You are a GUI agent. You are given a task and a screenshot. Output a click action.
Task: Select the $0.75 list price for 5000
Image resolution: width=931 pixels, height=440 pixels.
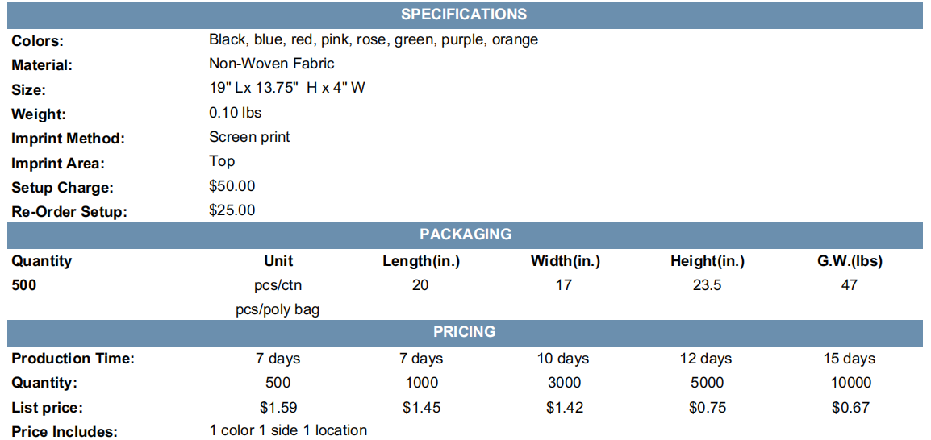click(x=707, y=408)
